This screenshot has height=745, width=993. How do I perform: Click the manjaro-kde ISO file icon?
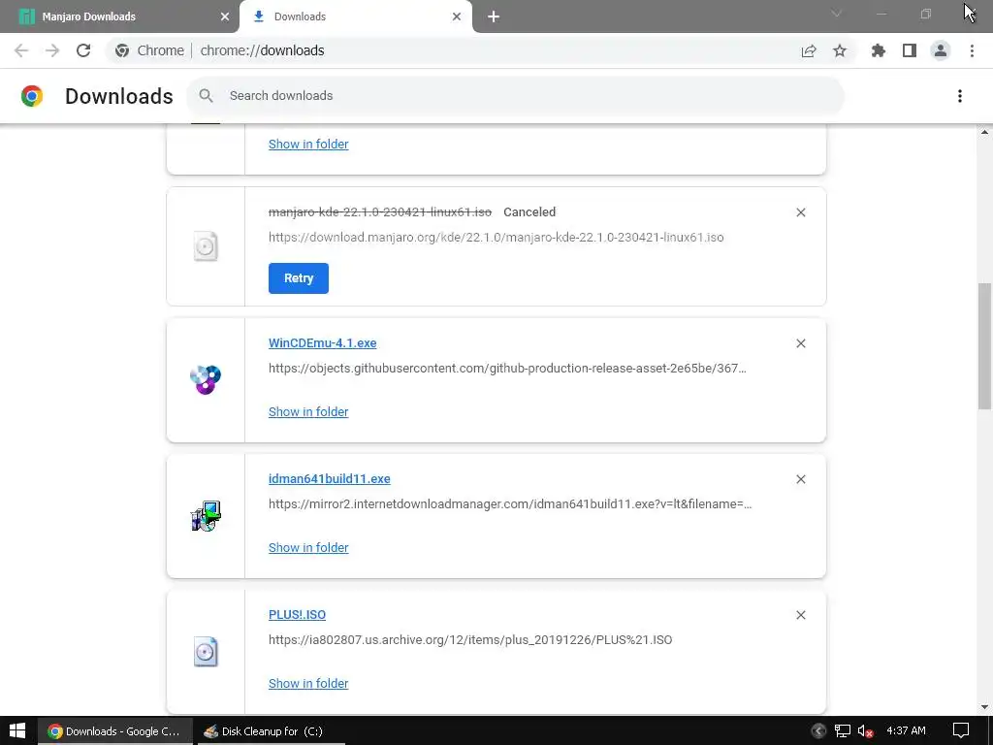coord(206,246)
